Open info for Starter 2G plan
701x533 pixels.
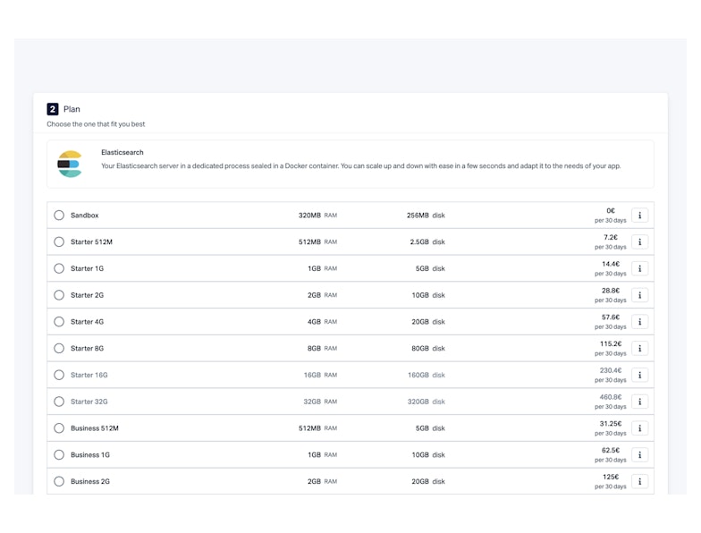click(639, 295)
